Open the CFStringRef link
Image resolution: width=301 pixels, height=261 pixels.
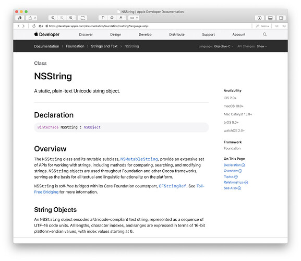point(172,186)
